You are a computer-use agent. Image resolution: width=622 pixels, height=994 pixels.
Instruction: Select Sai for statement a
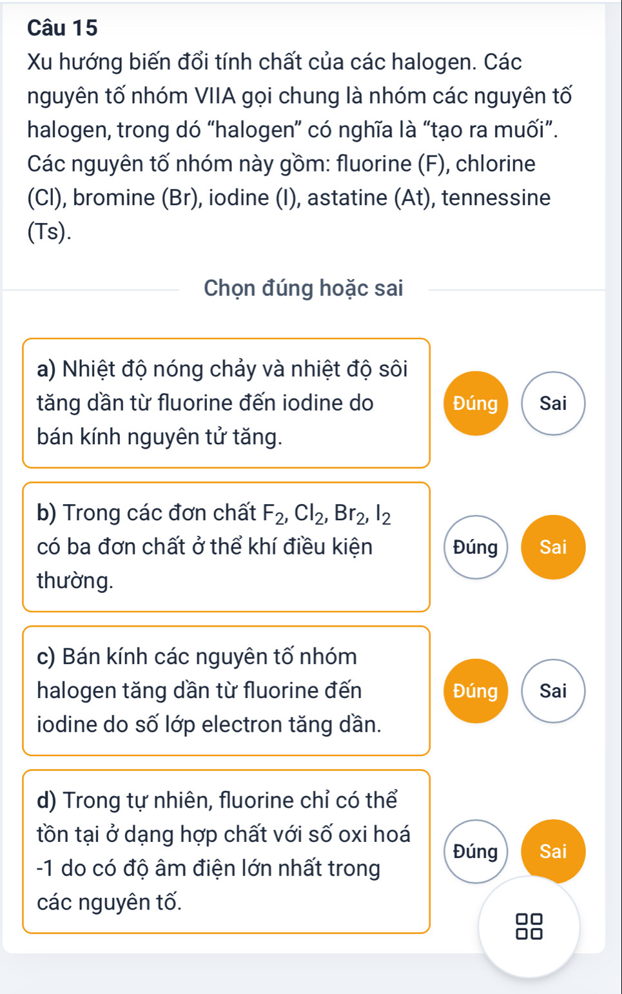(553, 404)
